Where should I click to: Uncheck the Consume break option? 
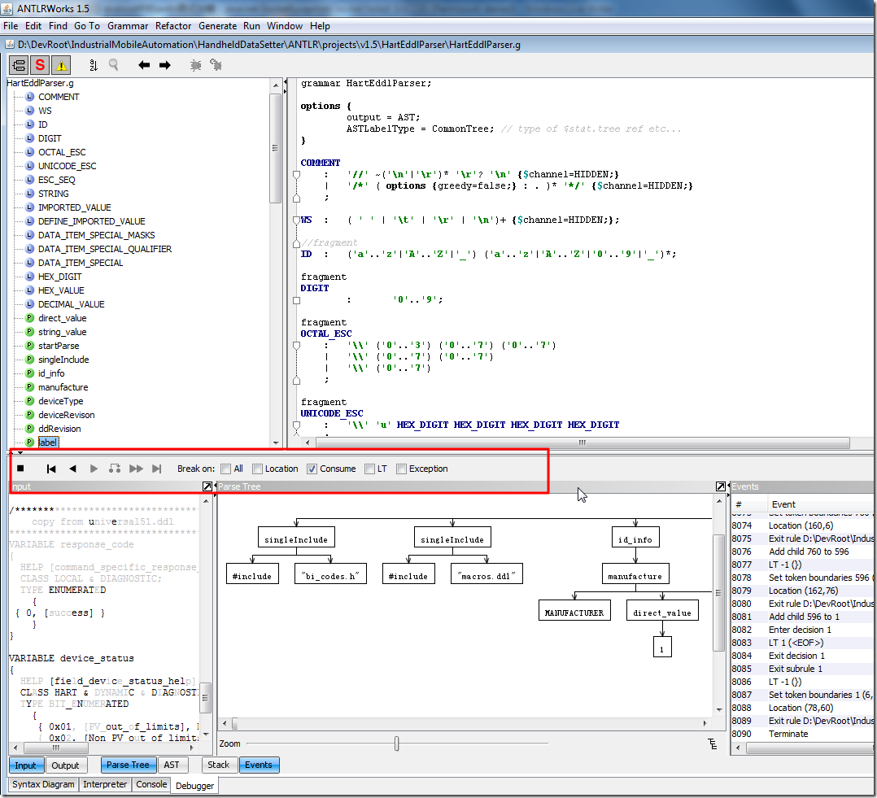(x=312, y=469)
